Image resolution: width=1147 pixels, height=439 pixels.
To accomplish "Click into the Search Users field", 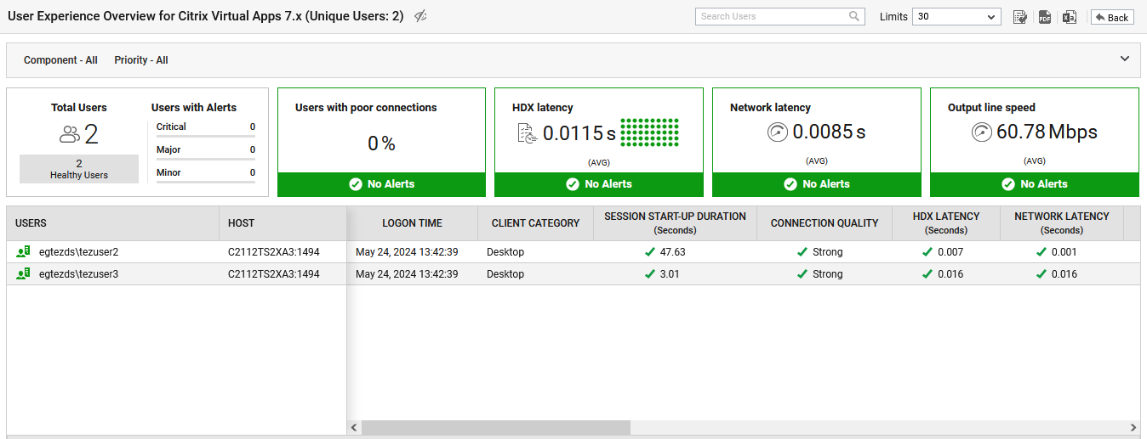I will pyautogui.click(x=770, y=16).
